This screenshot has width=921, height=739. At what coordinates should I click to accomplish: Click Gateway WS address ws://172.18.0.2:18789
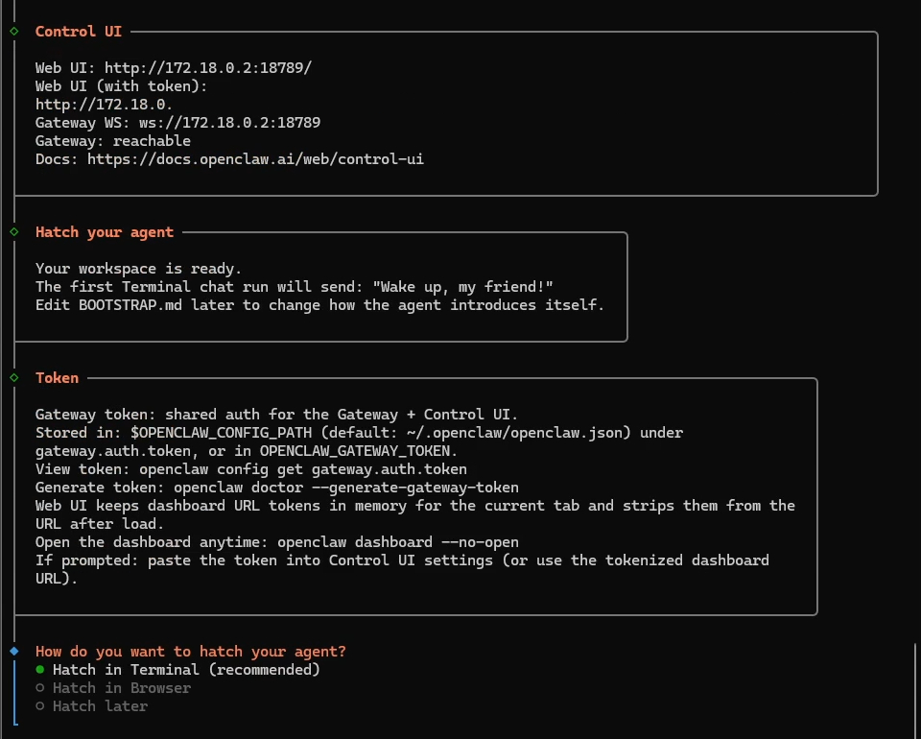coord(229,123)
